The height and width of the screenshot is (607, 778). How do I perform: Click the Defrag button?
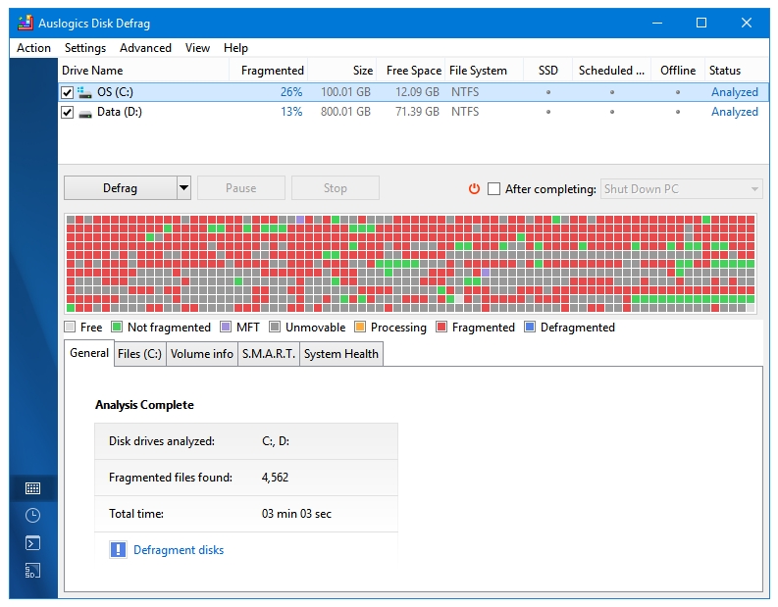click(121, 188)
